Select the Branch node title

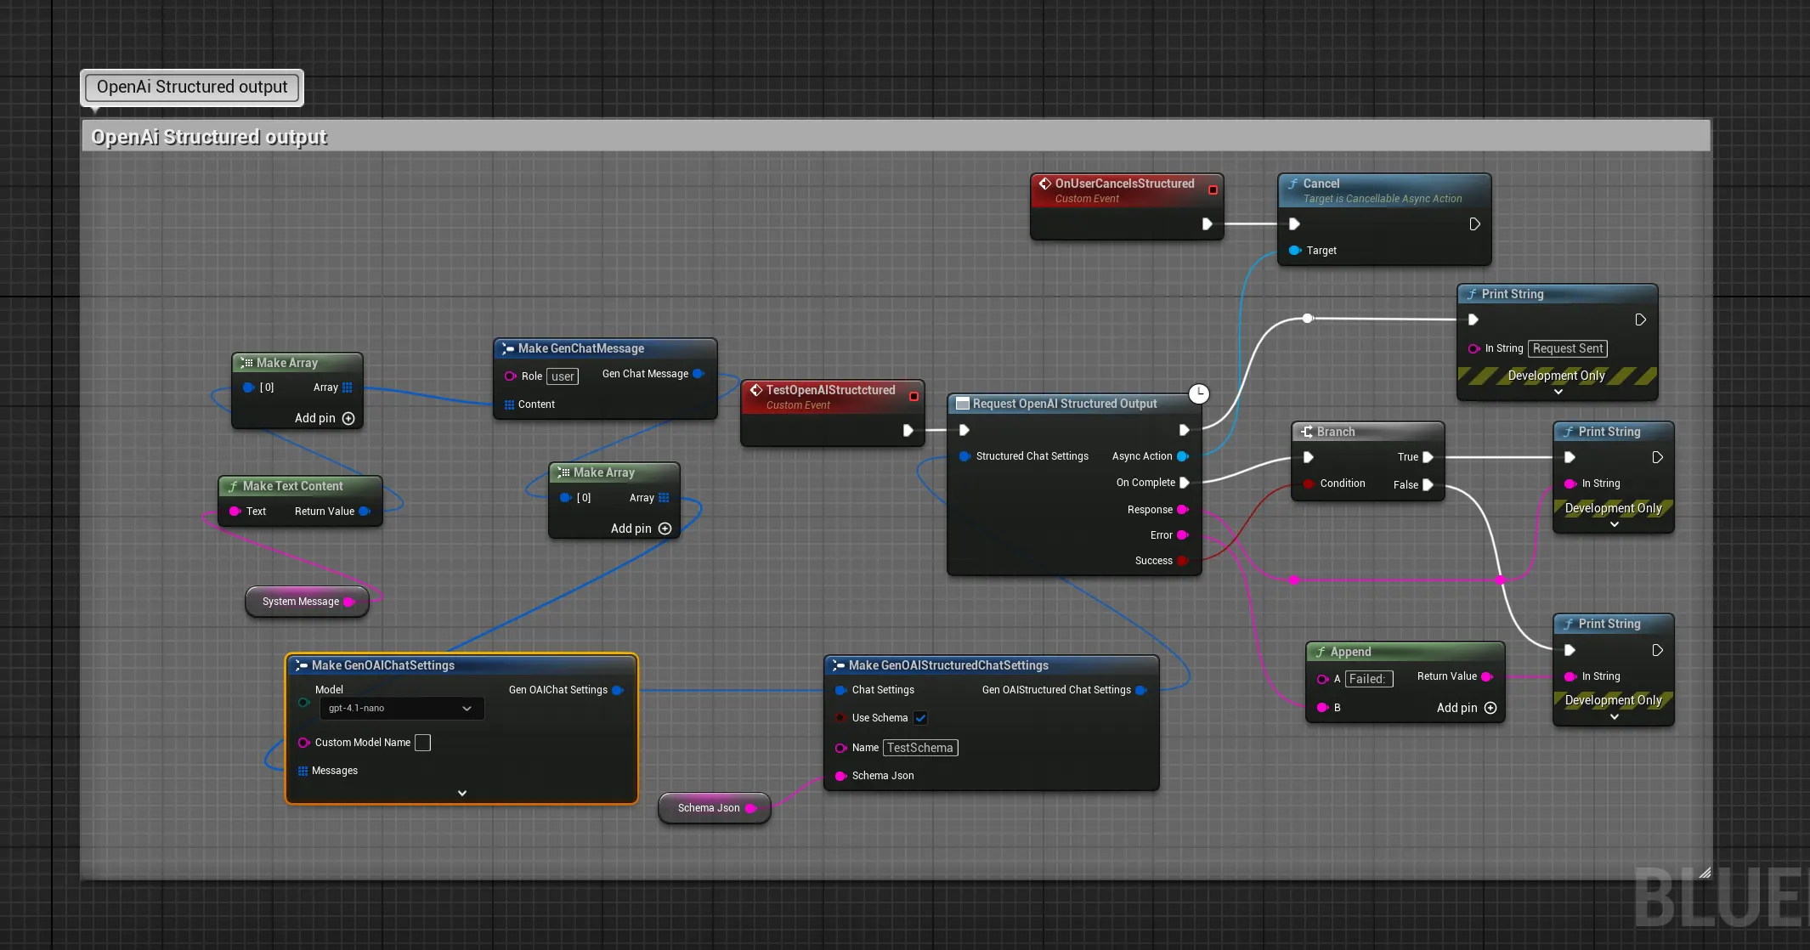point(1336,432)
